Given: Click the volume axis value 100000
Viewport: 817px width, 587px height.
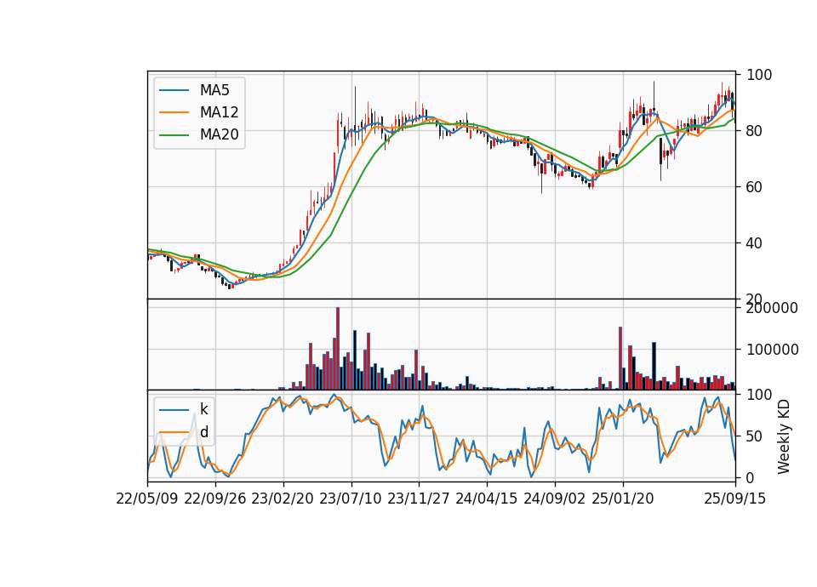Looking at the screenshot, I should tap(772, 350).
